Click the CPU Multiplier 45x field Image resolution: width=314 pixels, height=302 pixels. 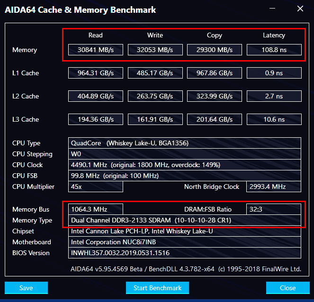[x=96, y=187]
